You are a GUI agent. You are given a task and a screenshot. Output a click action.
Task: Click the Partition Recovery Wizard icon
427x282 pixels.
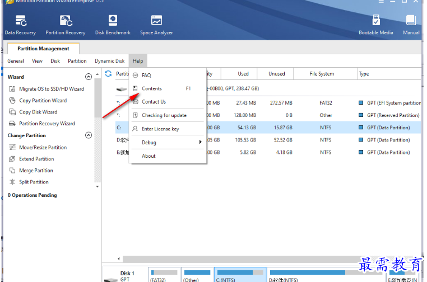tap(12, 124)
